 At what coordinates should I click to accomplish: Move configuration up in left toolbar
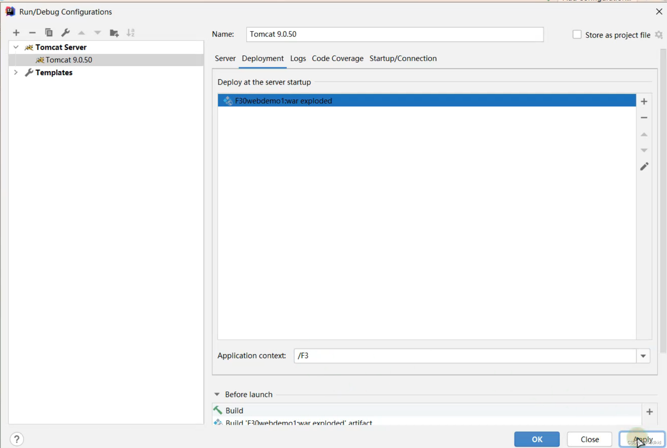click(81, 33)
